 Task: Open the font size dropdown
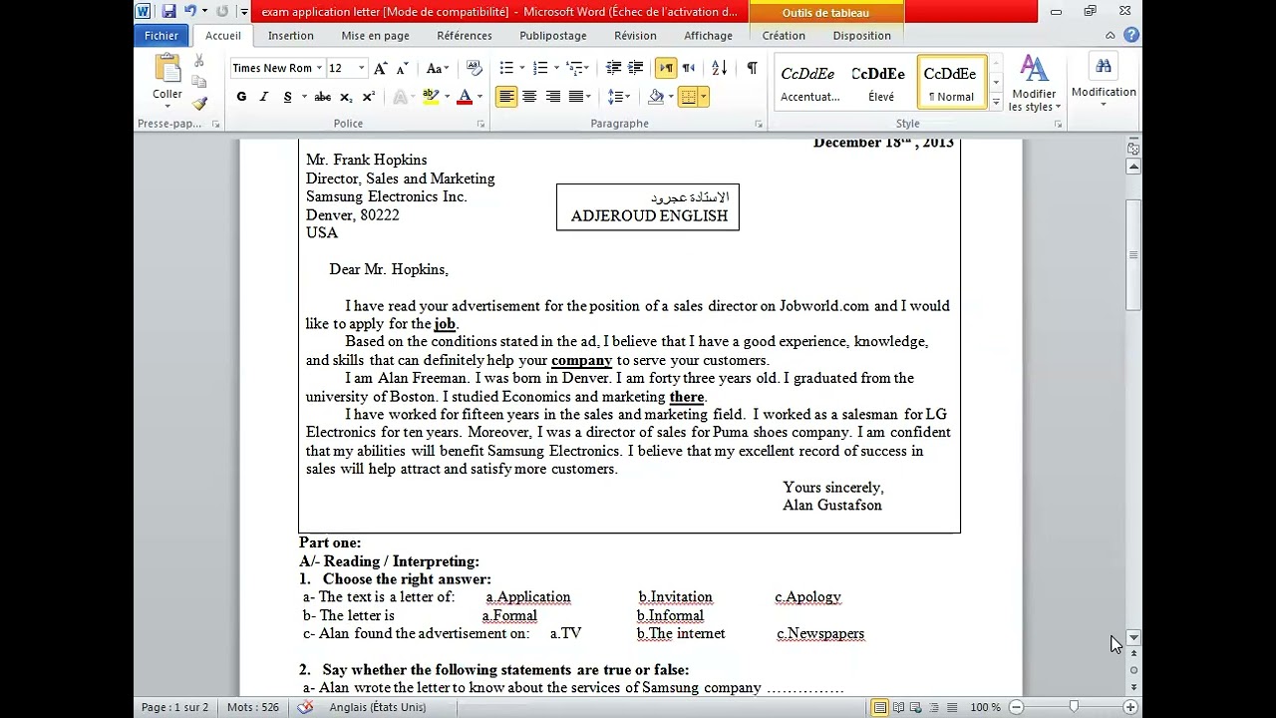tap(361, 68)
